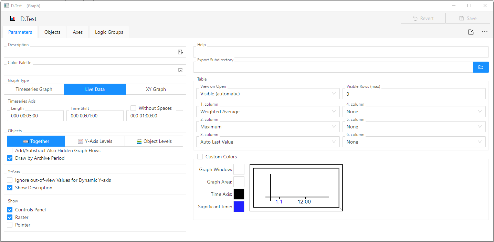This screenshot has height=242, width=494.
Task: Select Timeseries Graph type
Action: point(34,89)
